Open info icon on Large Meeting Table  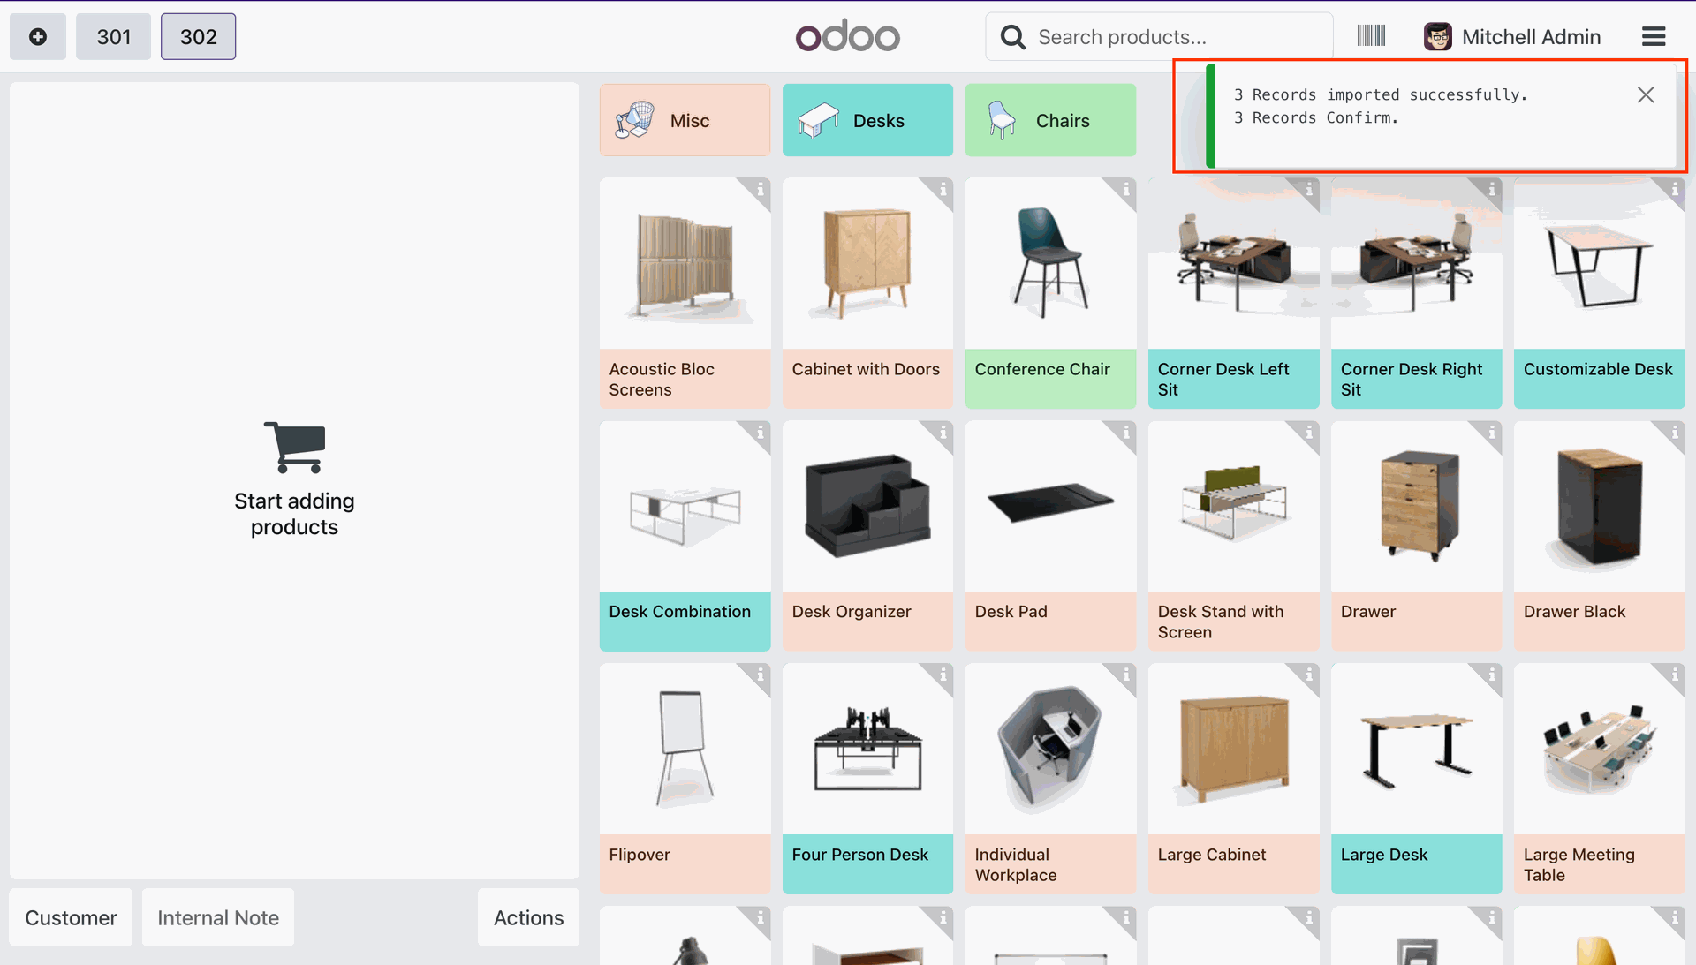tap(1674, 675)
